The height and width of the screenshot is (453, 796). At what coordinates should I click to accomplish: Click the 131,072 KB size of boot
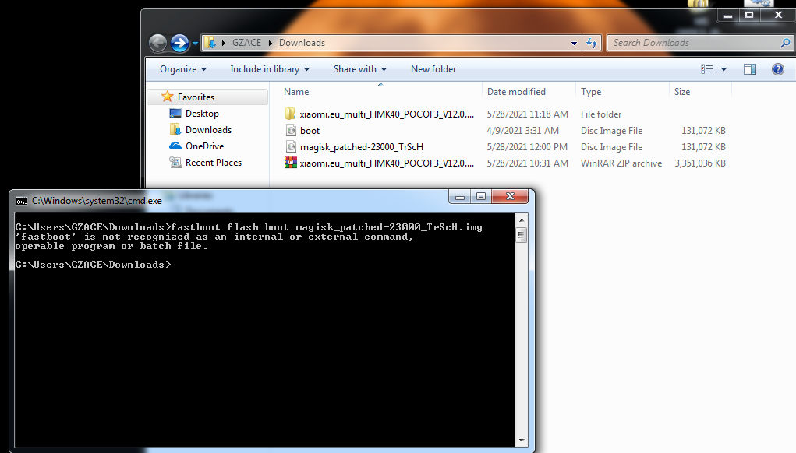pos(703,131)
